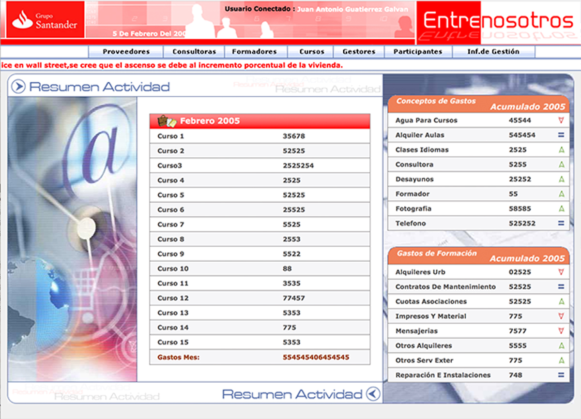Open the Proveedores menu

[126, 52]
